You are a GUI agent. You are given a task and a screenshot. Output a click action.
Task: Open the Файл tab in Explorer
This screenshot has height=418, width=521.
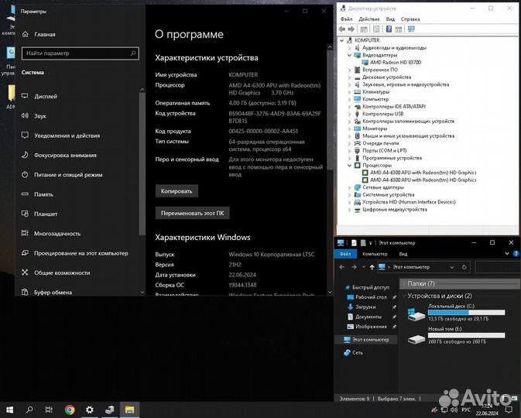(x=345, y=254)
